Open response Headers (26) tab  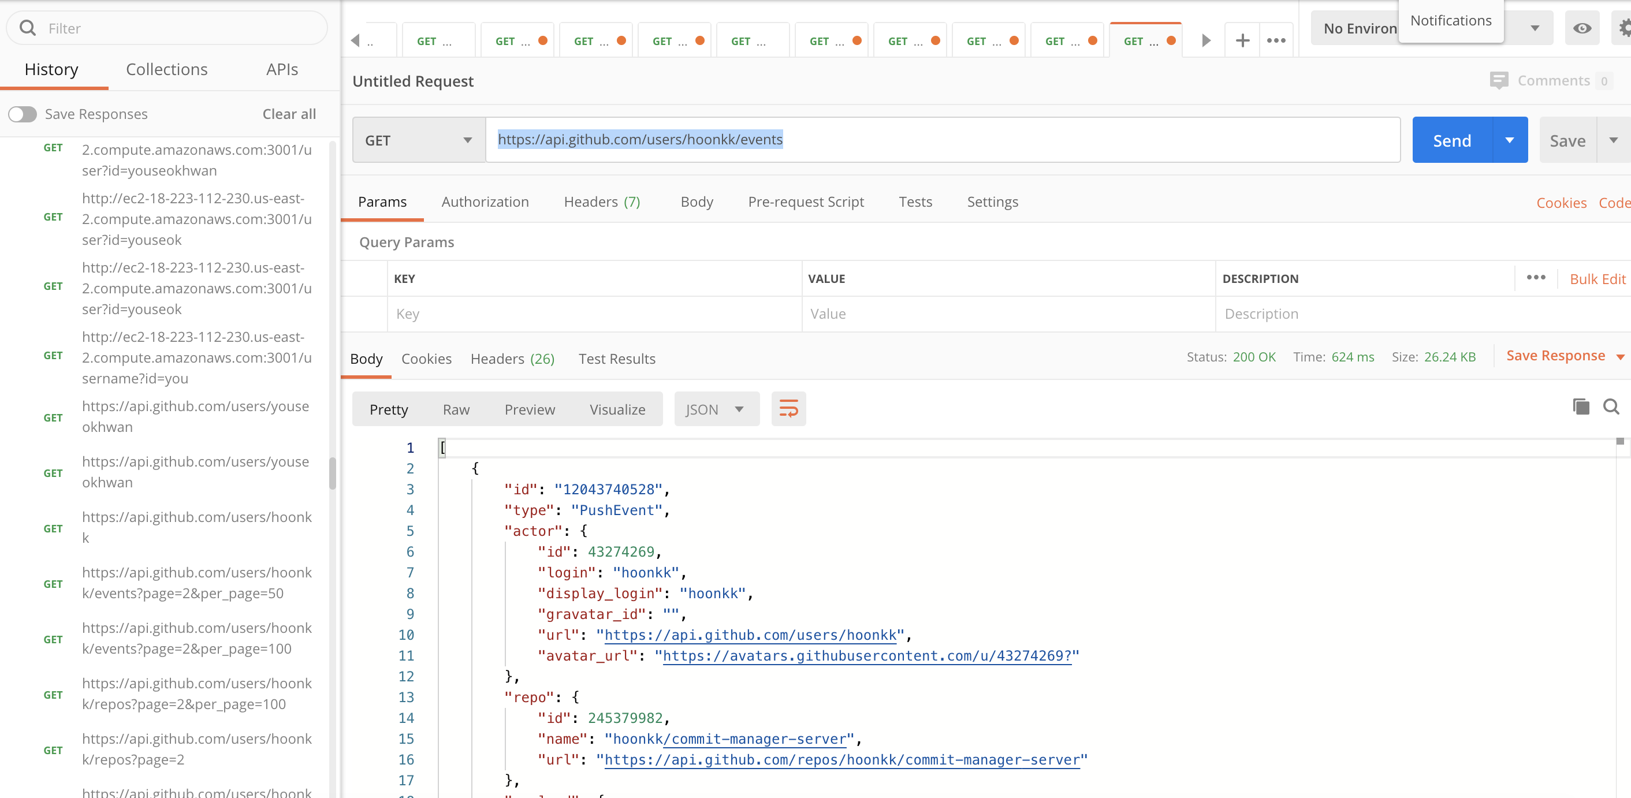(512, 359)
